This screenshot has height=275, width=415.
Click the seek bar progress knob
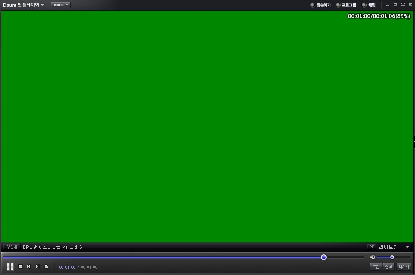[x=324, y=257]
